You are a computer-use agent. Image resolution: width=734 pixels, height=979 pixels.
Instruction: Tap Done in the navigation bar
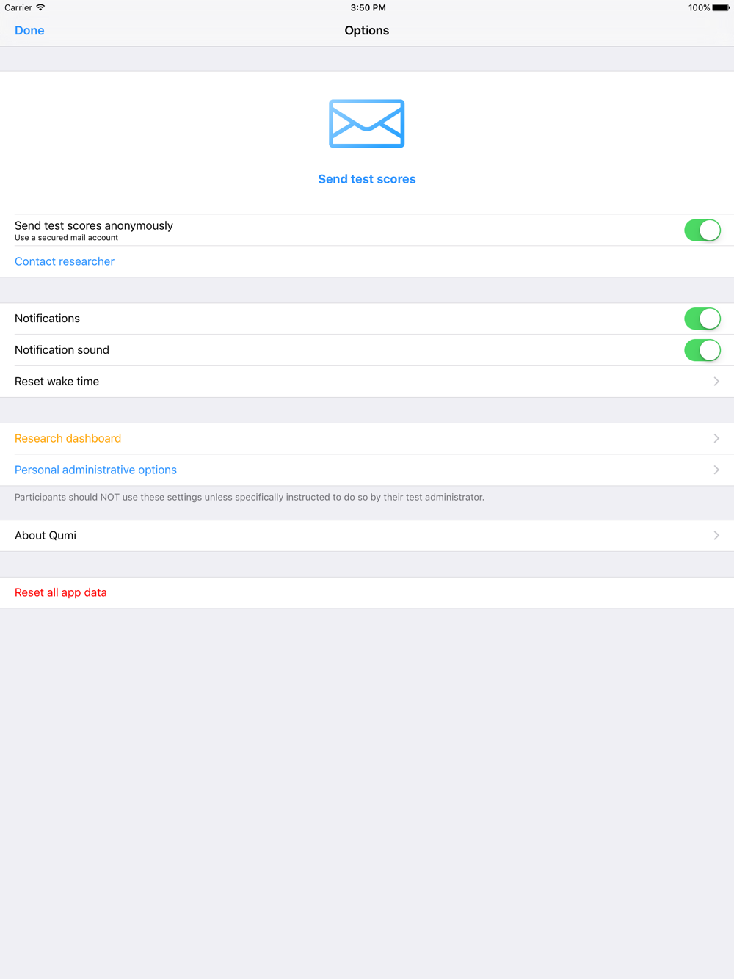(29, 30)
